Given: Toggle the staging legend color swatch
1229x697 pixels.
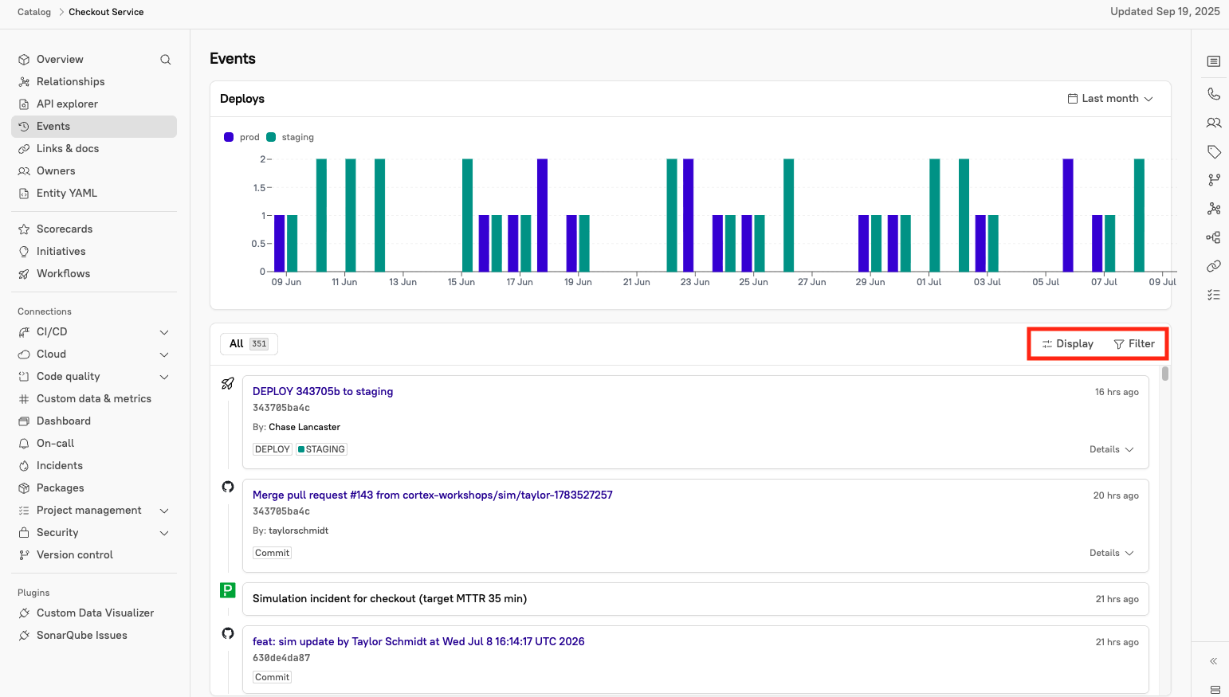Looking at the screenshot, I should 271,137.
